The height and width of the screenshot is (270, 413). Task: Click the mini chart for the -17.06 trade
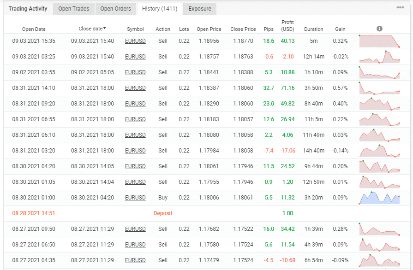[379, 151]
